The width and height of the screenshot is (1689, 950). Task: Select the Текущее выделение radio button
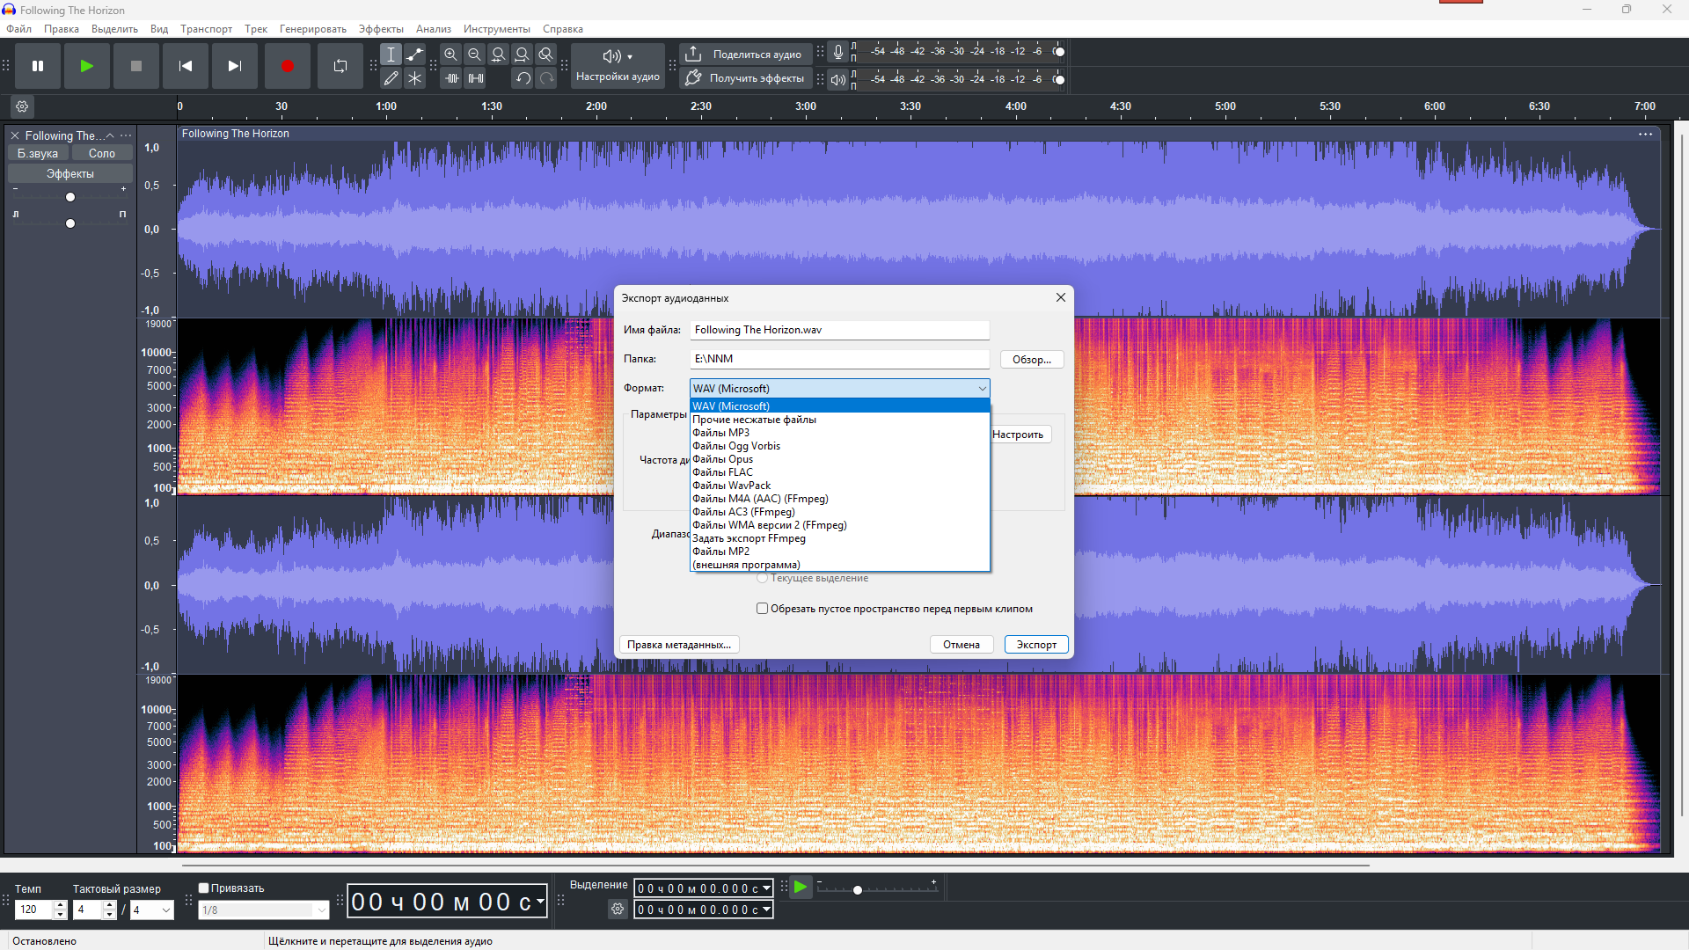pos(763,578)
